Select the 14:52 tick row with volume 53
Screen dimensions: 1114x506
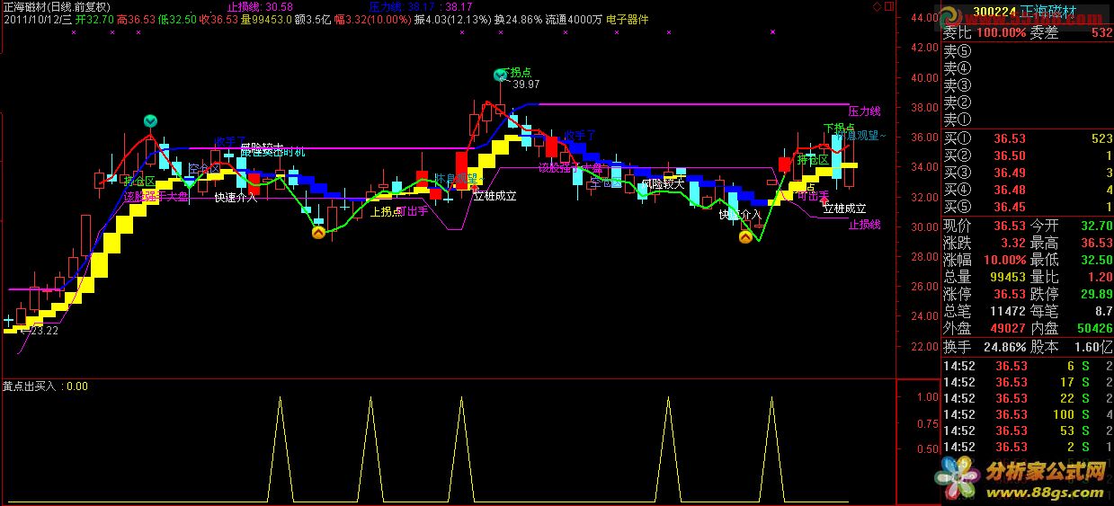[1028, 431]
